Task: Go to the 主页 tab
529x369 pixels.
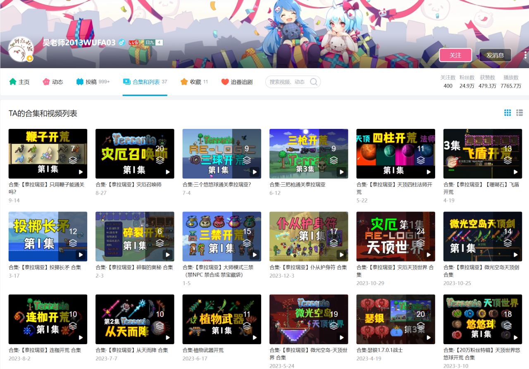Action: coord(19,82)
